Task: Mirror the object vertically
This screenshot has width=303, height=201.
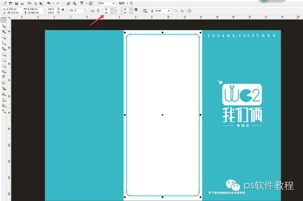Action: tap(99, 11)
